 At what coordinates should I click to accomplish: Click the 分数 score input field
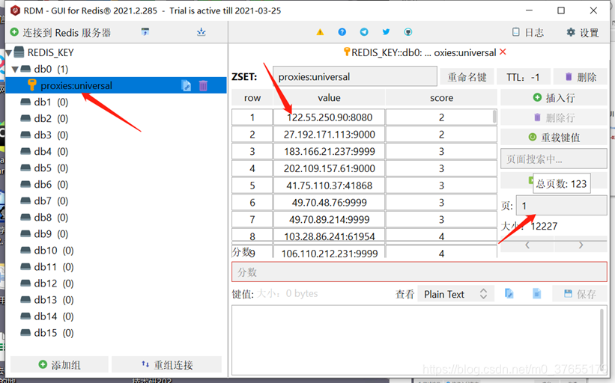pos(419,272)
